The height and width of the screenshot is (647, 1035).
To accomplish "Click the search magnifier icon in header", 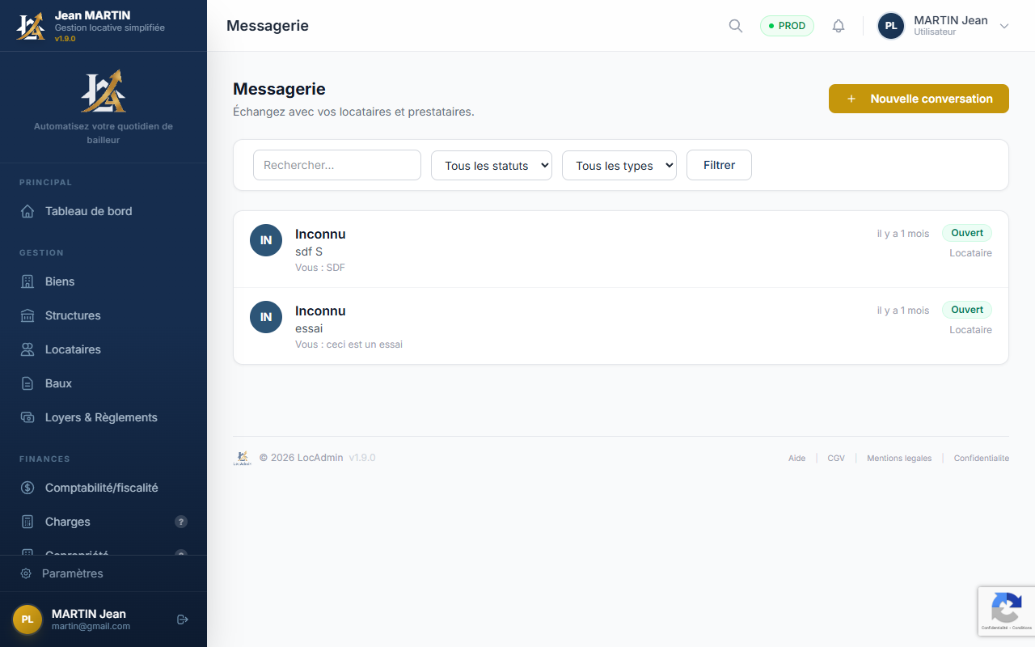I will coord(735,26).
